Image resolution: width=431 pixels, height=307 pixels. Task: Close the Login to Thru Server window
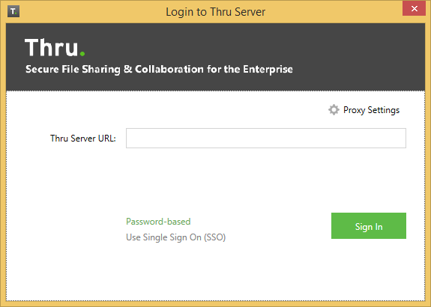point(415,8)
